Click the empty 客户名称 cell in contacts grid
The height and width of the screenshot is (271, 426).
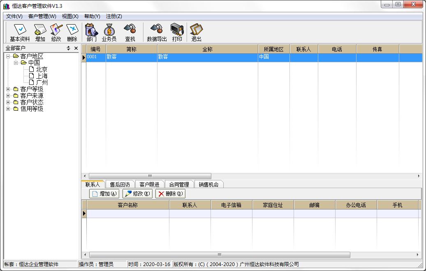point(128,214)
